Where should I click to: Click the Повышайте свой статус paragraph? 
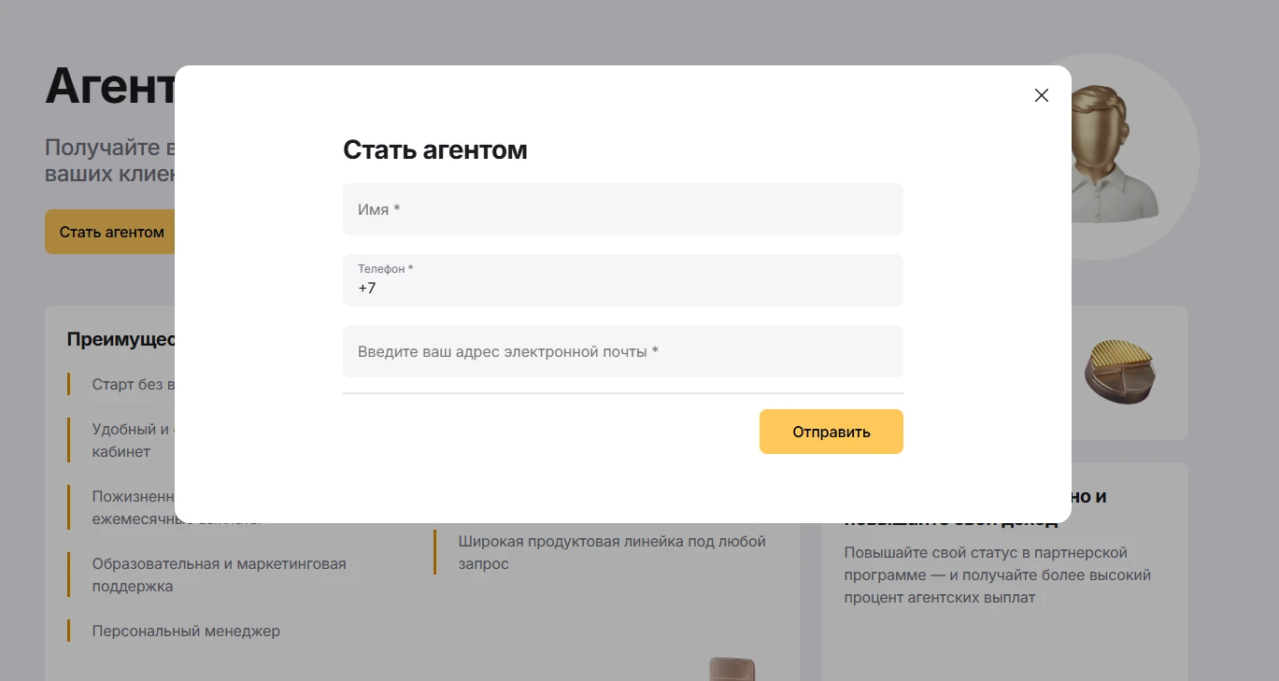[x=998, y=575]
